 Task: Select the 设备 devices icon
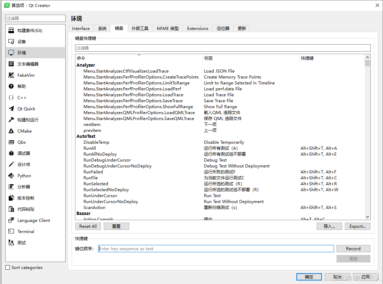pyautogui.click(x=11, y=42)
